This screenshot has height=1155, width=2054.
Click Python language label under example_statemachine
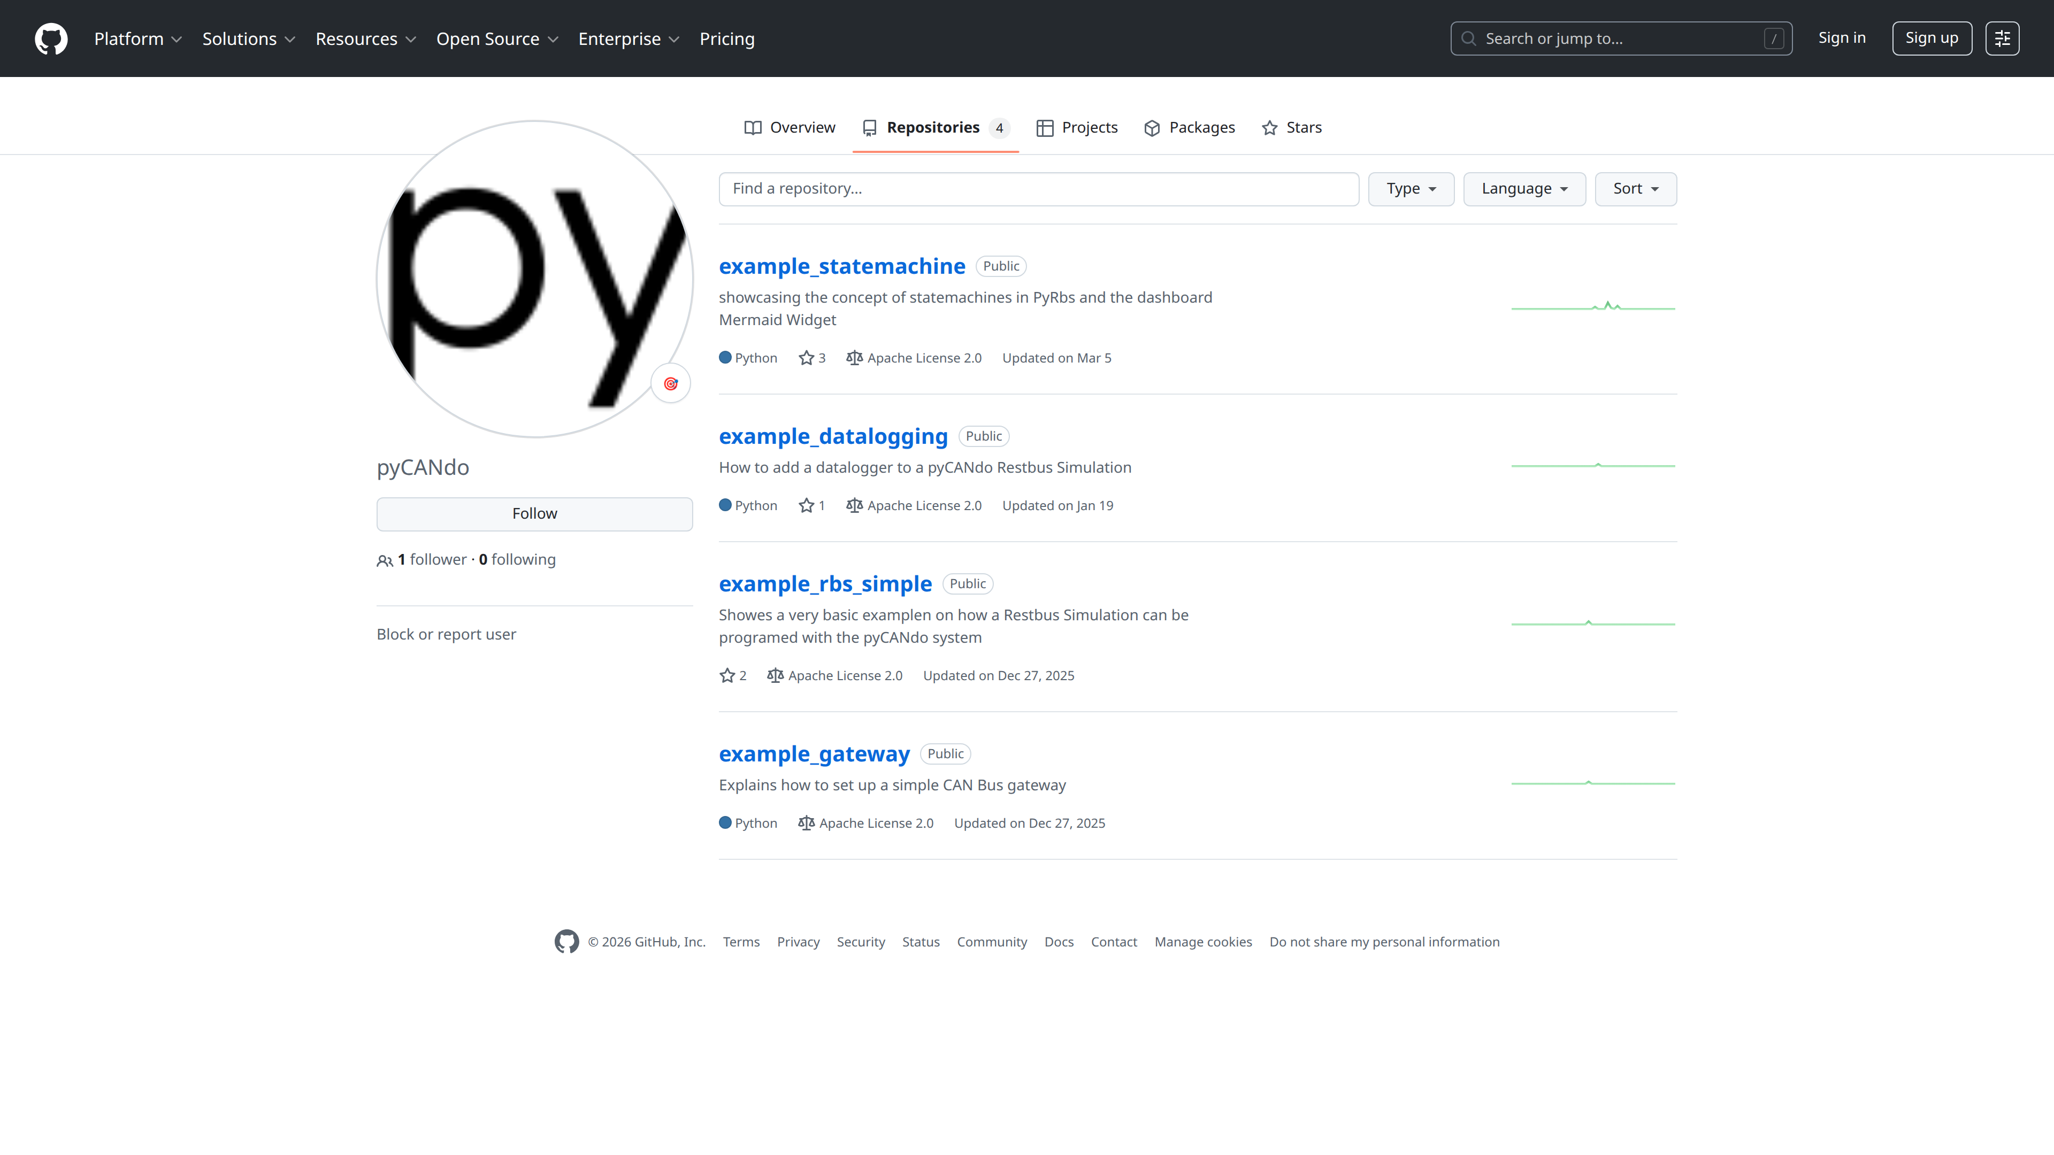(x=748, y=358)
